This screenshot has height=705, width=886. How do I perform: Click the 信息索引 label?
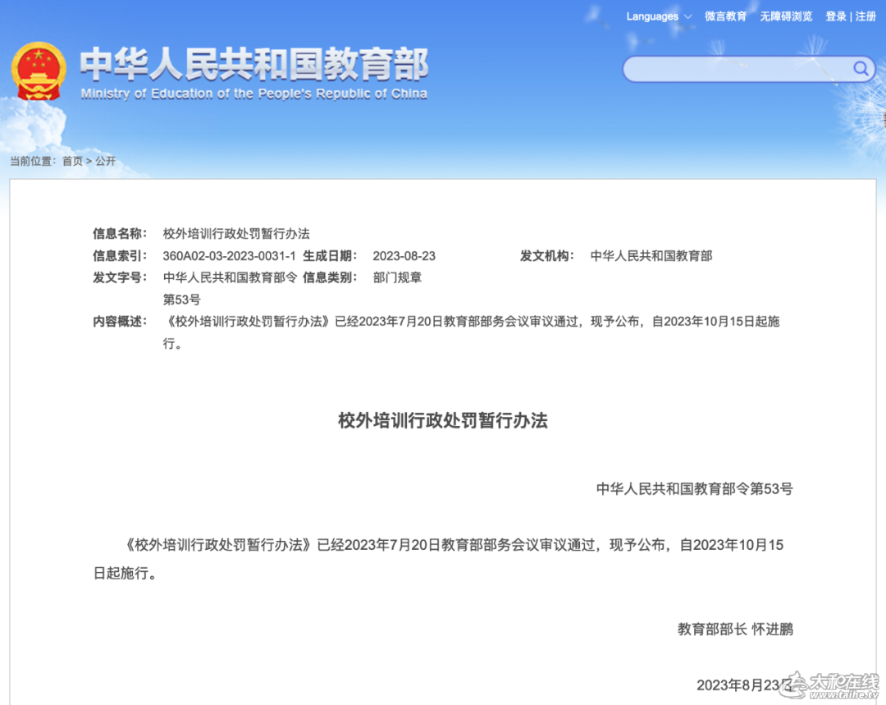pyautogui.click(x=120, y=256)
